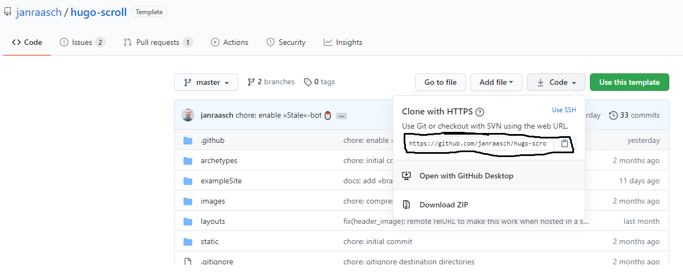Image resolution: width=683 pixels, height=278 pixels.
Task: Open the hugo-scroll repository link
Action: [99, 12]
